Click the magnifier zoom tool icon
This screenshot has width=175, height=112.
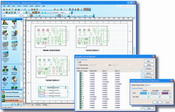4,12
